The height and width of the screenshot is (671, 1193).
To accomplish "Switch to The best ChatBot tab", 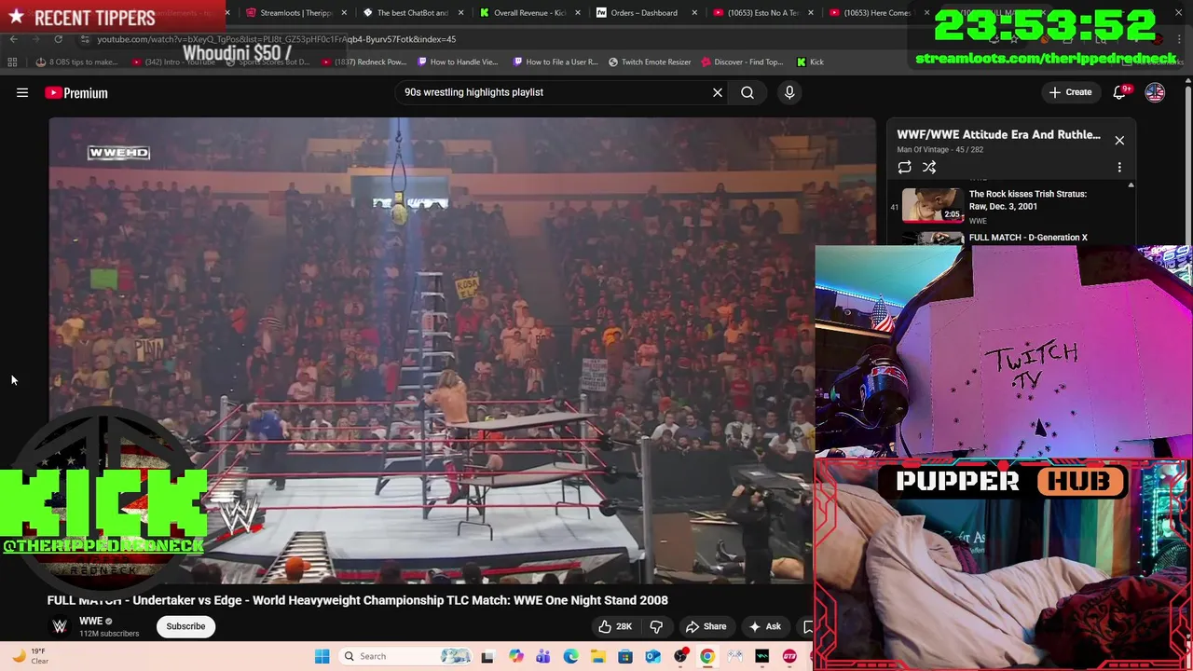I will pyautogui.click(x=412, y=13).
